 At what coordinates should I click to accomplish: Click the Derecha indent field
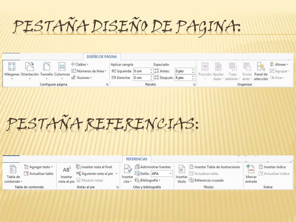(x=142, y=78)
